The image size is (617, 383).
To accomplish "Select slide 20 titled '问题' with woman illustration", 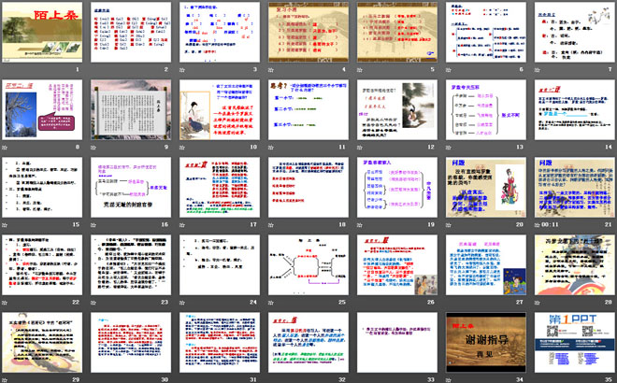I will pyautogui.click(x=483, y=186).
